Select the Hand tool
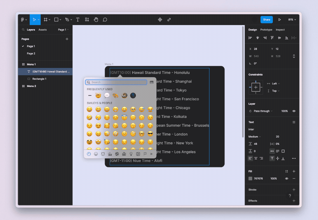Screen dimensions: 318x220 [x=96, y=20]
